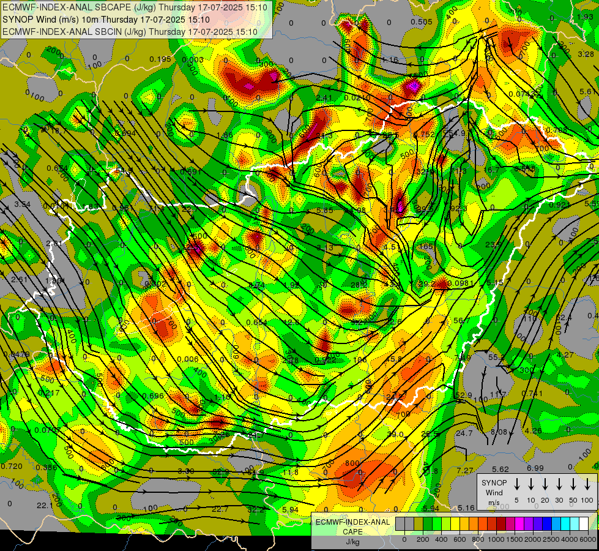Click the 0.217 value on the map
The height and width of the screenshot is (551, 599).
49,393
